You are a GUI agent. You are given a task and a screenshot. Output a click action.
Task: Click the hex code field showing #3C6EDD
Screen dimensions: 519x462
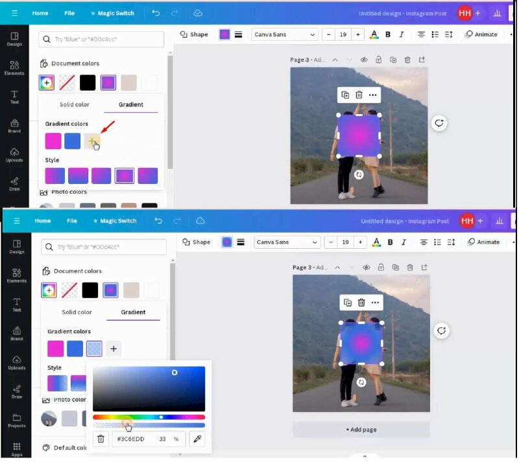(x=134, y=439)
